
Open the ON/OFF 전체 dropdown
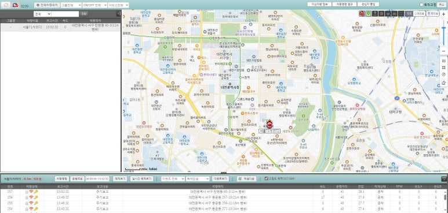tap(95, 5)
